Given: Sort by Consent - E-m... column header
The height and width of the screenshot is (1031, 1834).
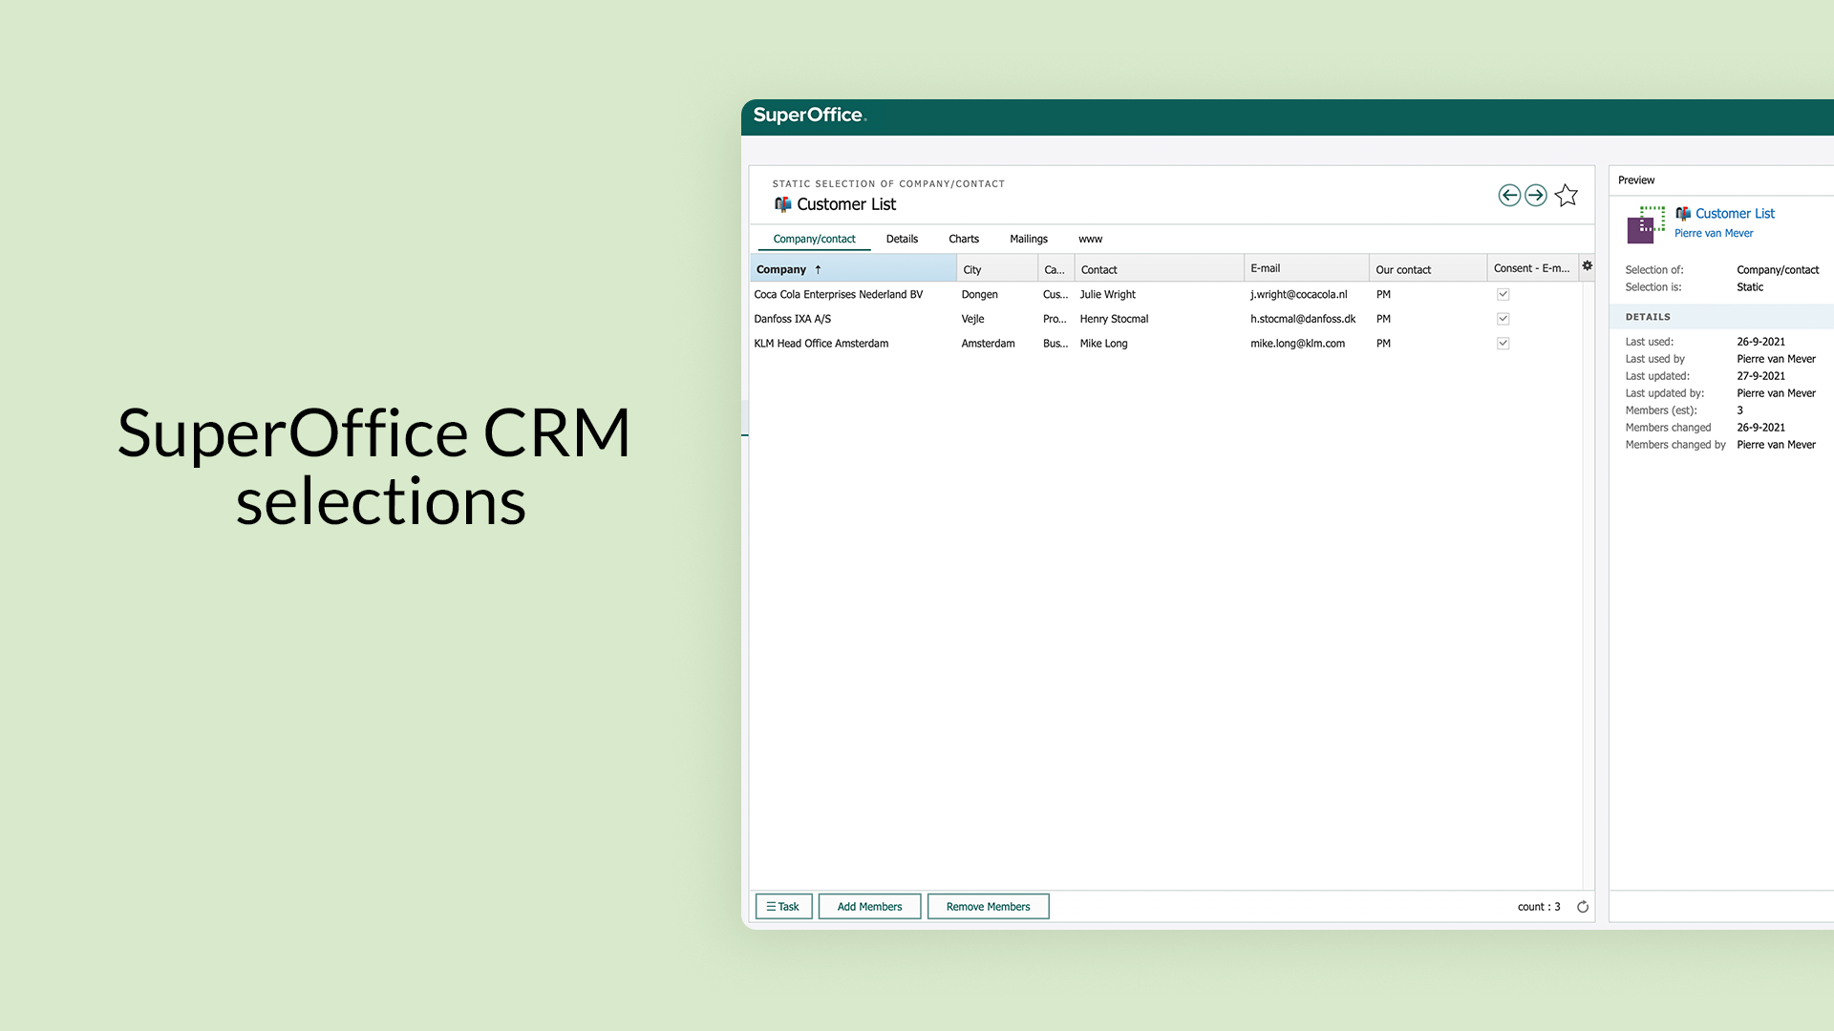Looking at the screenshot, I should click(1532, 269).
